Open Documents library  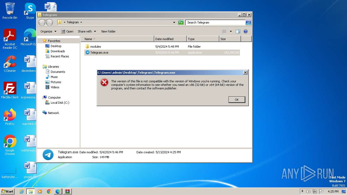click(58, 72)
